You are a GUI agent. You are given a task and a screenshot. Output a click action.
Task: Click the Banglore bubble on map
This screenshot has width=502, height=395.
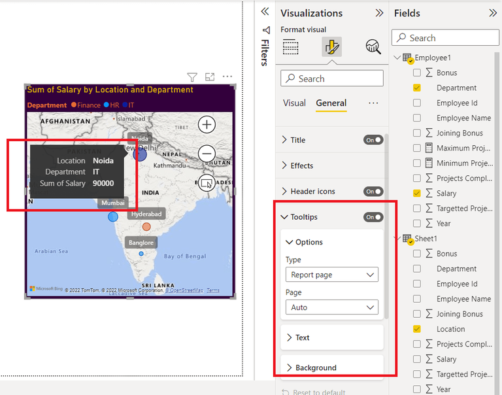click(141, 254)
